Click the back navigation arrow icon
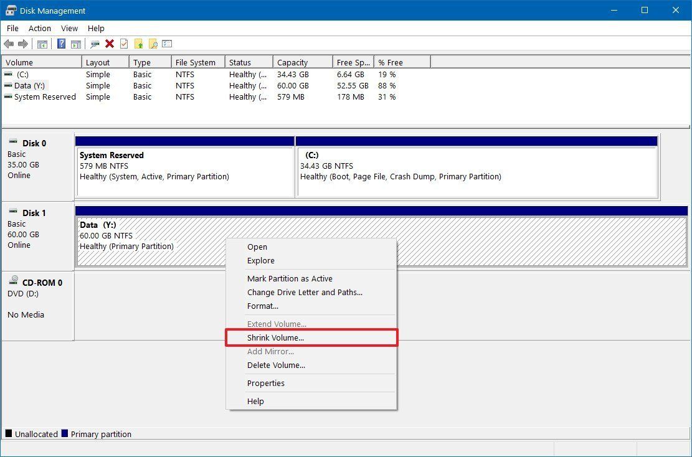Screen dimensions: 692x457 [x=8, y=44]
